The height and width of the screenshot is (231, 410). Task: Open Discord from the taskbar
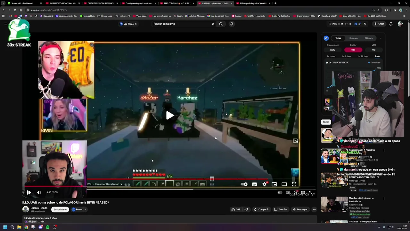pos(40,227)
